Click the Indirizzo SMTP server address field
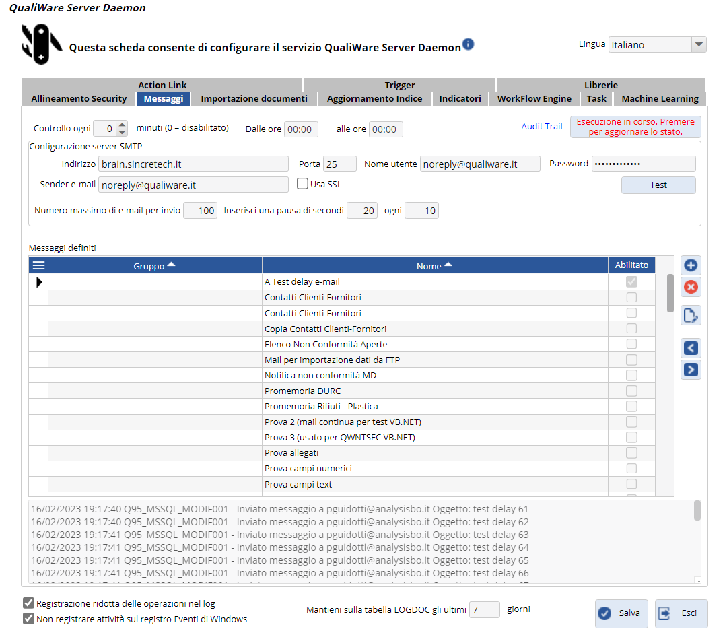The width and height of the screenshot is (727, 637). pyautogui.click(x=194, y=164)
